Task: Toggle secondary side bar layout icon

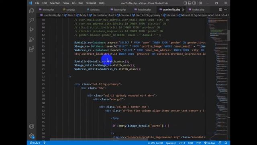Action: (194, 3)
